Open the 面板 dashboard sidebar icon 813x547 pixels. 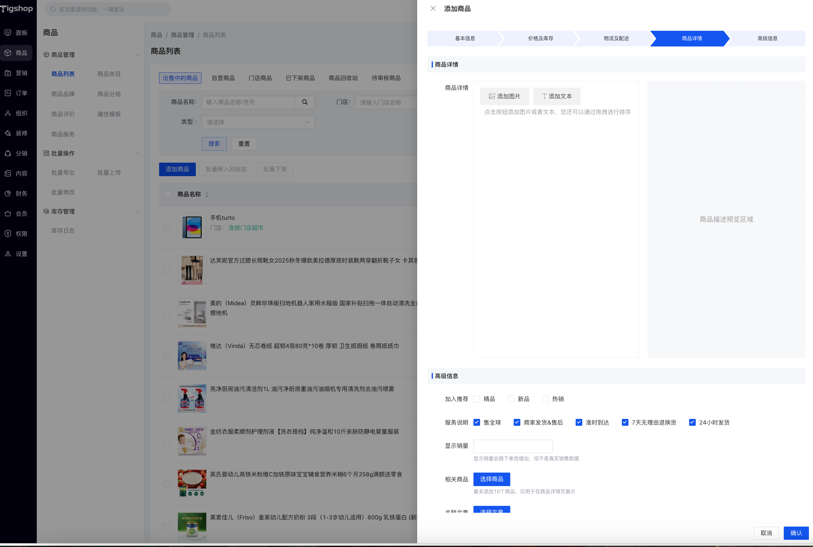[x=8, y=32]
